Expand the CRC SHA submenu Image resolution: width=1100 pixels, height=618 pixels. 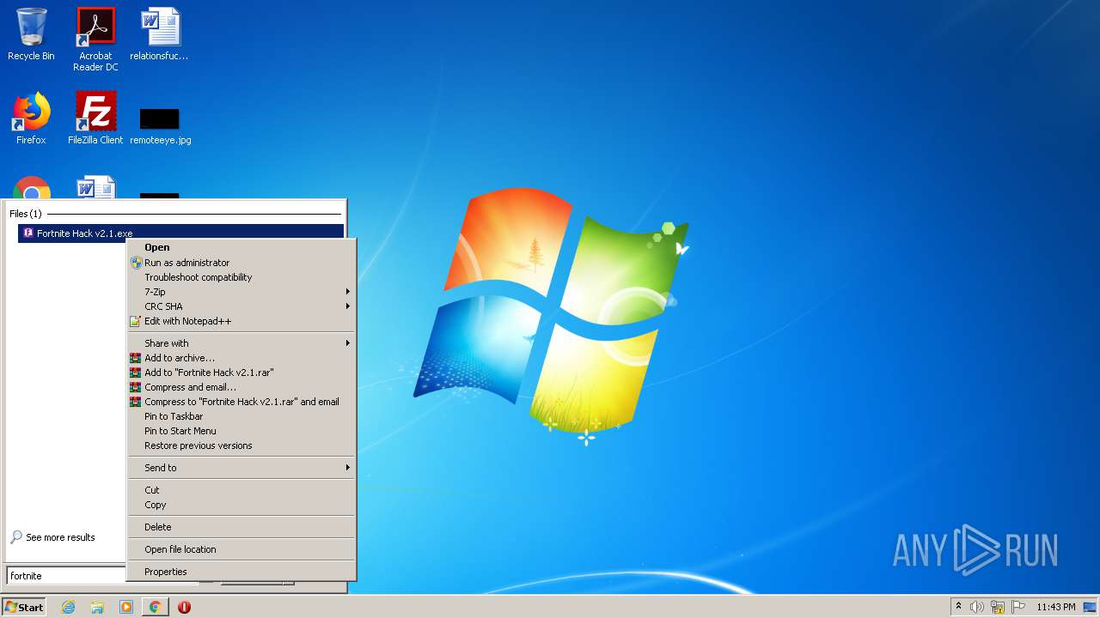[241, 306]
